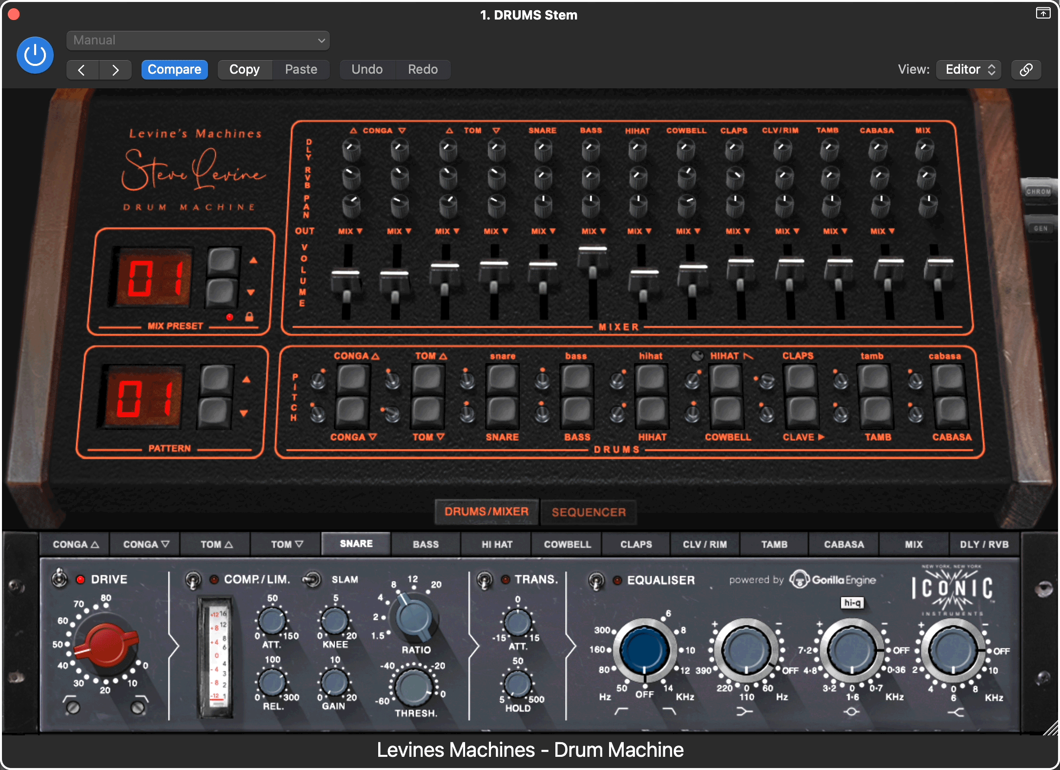
Task: Click the Copy button
Action: pos(244,69)
